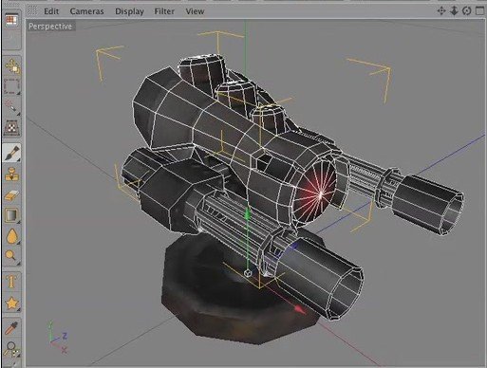Select the Brush paint tool
Viewport: 487px width, 368px height.
pyautogui.click(x=11, y=153)
